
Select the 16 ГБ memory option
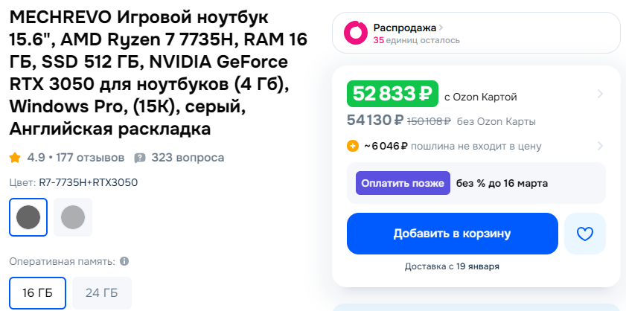tap(38, 292)
